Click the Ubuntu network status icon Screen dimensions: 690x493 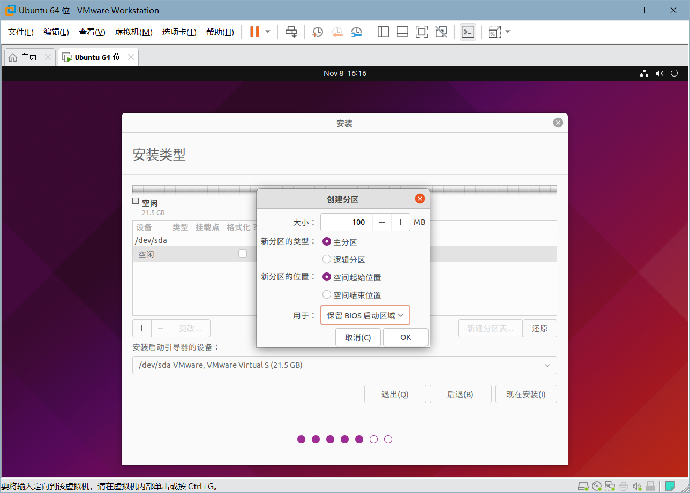point(644,73)
